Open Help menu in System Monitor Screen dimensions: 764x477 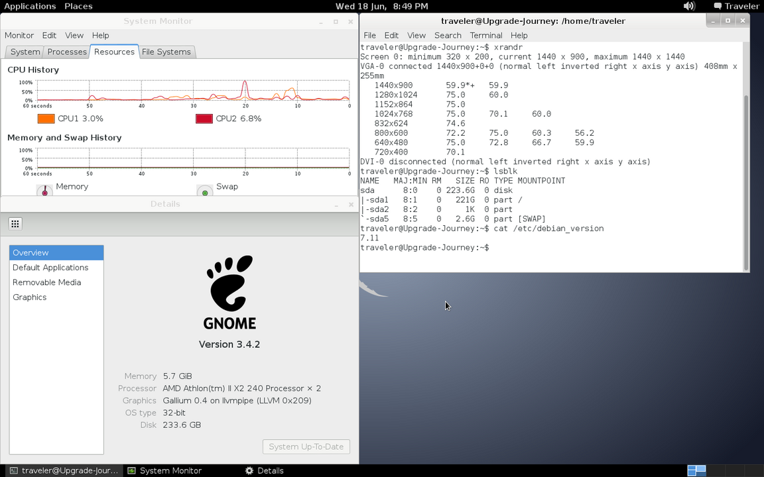(100, 36)
